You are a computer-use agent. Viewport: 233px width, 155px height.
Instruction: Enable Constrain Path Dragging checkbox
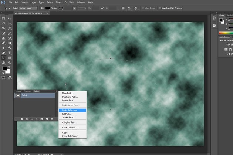160,8
